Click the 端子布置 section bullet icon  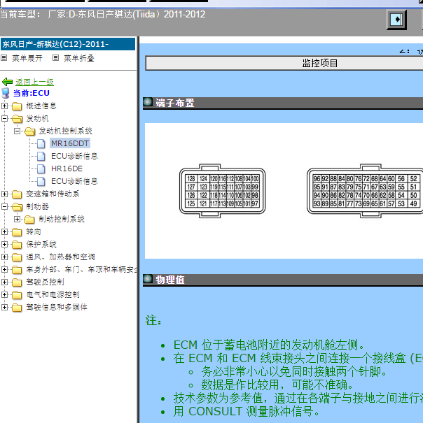[x=148, y=102]
